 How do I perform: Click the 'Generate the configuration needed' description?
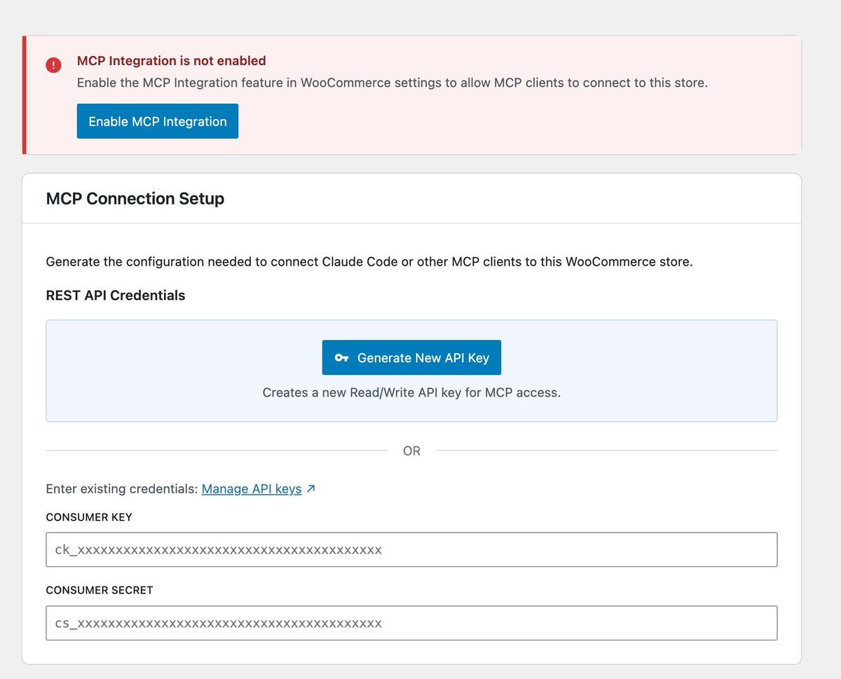[x=369, y=262]
